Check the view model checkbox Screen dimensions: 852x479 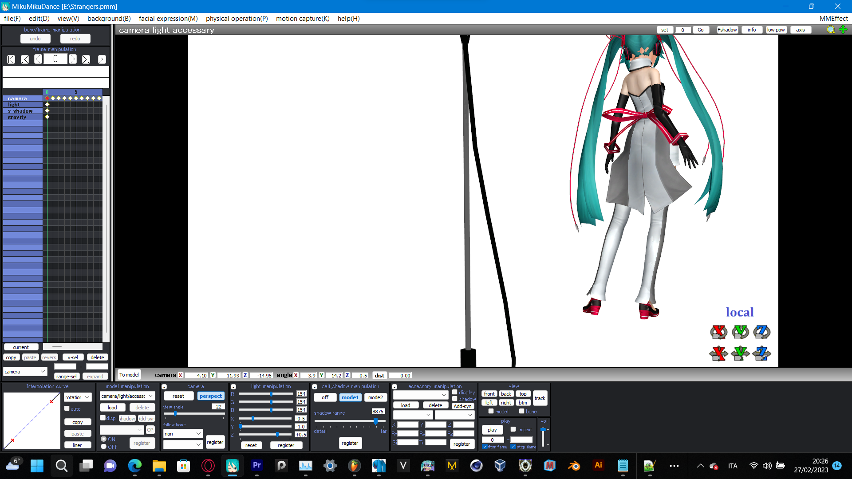point(491,411)
